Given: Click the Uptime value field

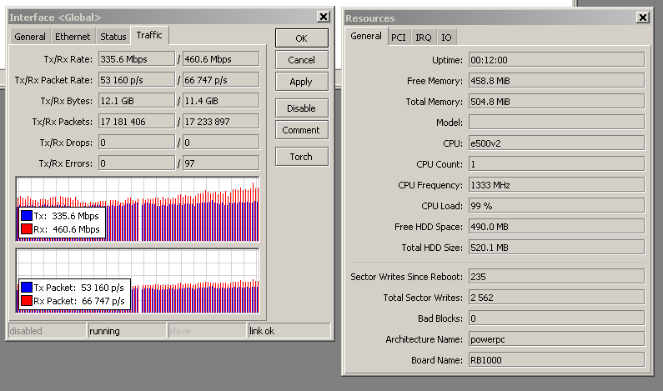Looking at the screenshot, I should (x=555, y=60).
